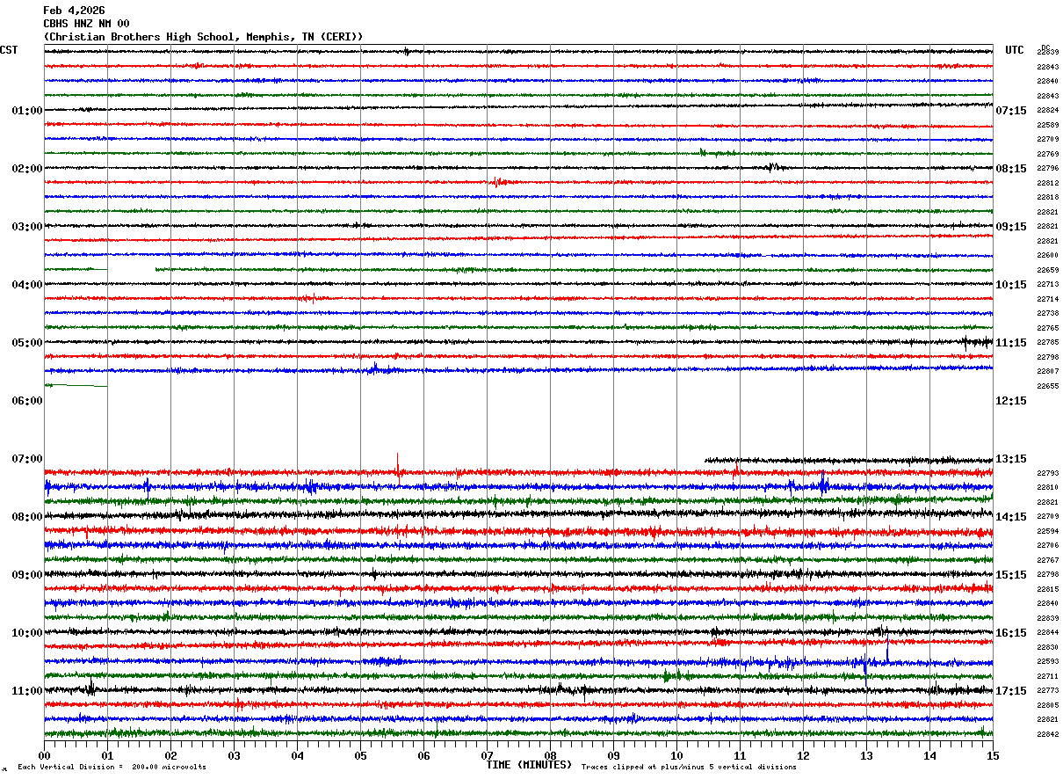Image resolution: width=1063 pixels, height=779 pixels.
Task: Click minute tick '08' on the bottom axis
Action: (551, 755)
